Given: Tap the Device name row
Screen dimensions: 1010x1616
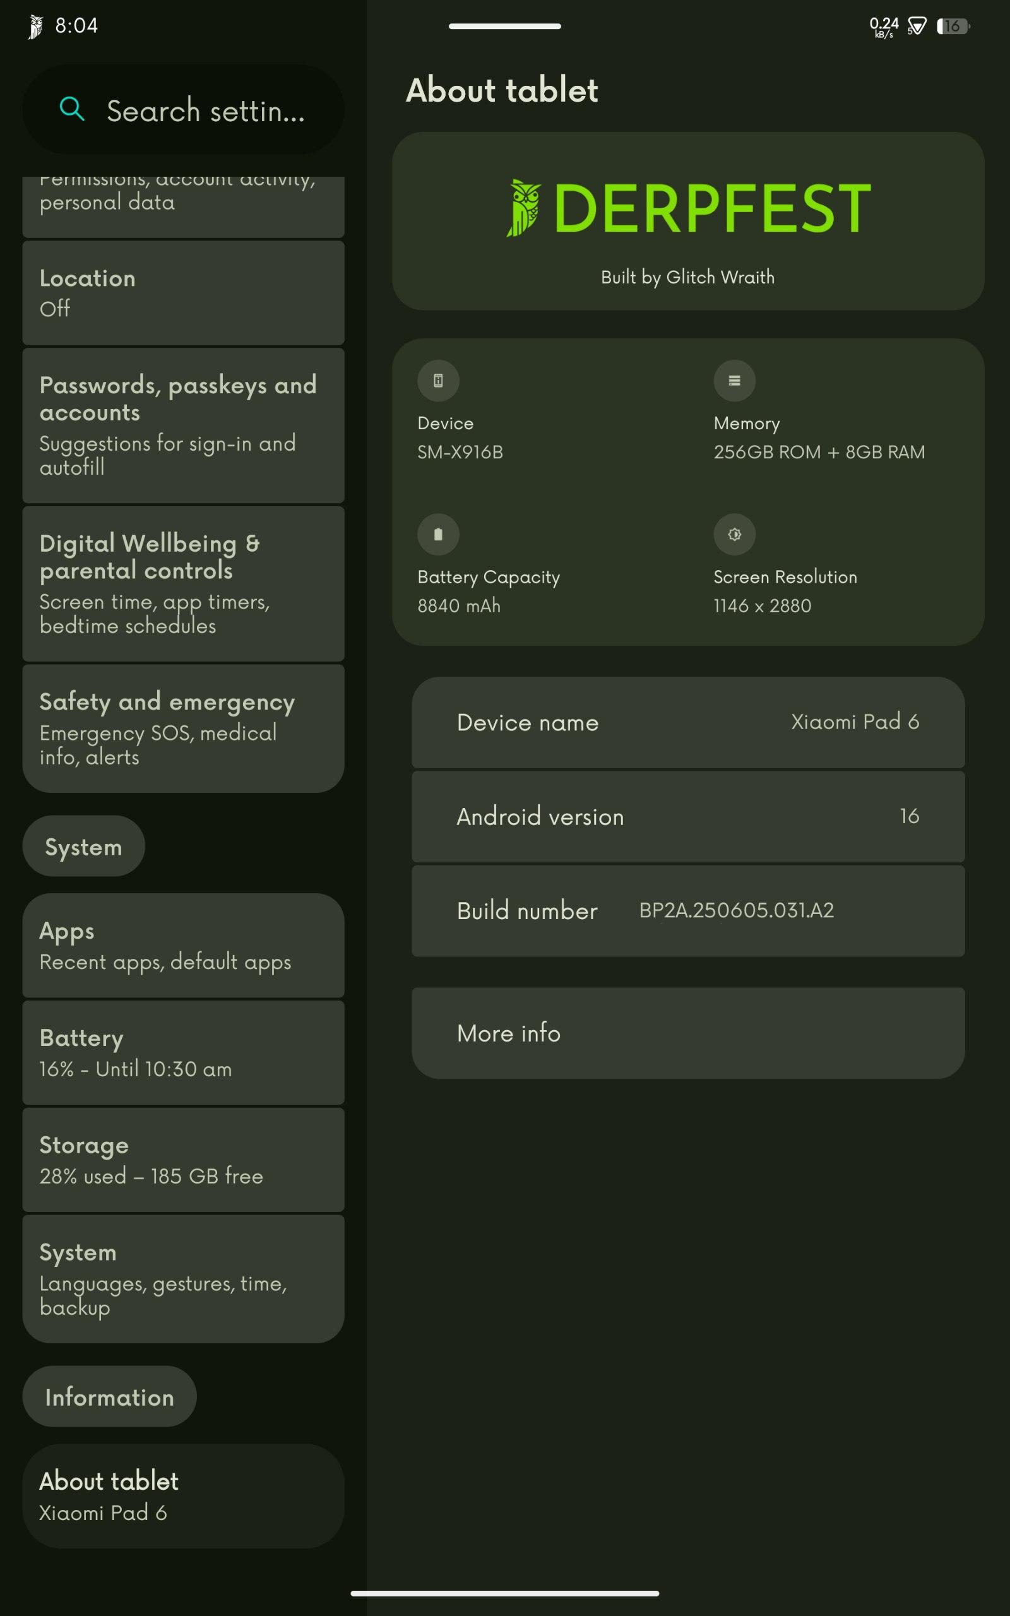Looking at the screenshot, I should click(x=688, y=723).
